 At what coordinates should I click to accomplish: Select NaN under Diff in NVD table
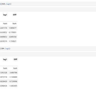[x=15, y=24]
